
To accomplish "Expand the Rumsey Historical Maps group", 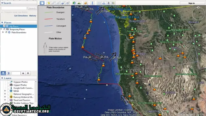I will click(x=5, y=97).
